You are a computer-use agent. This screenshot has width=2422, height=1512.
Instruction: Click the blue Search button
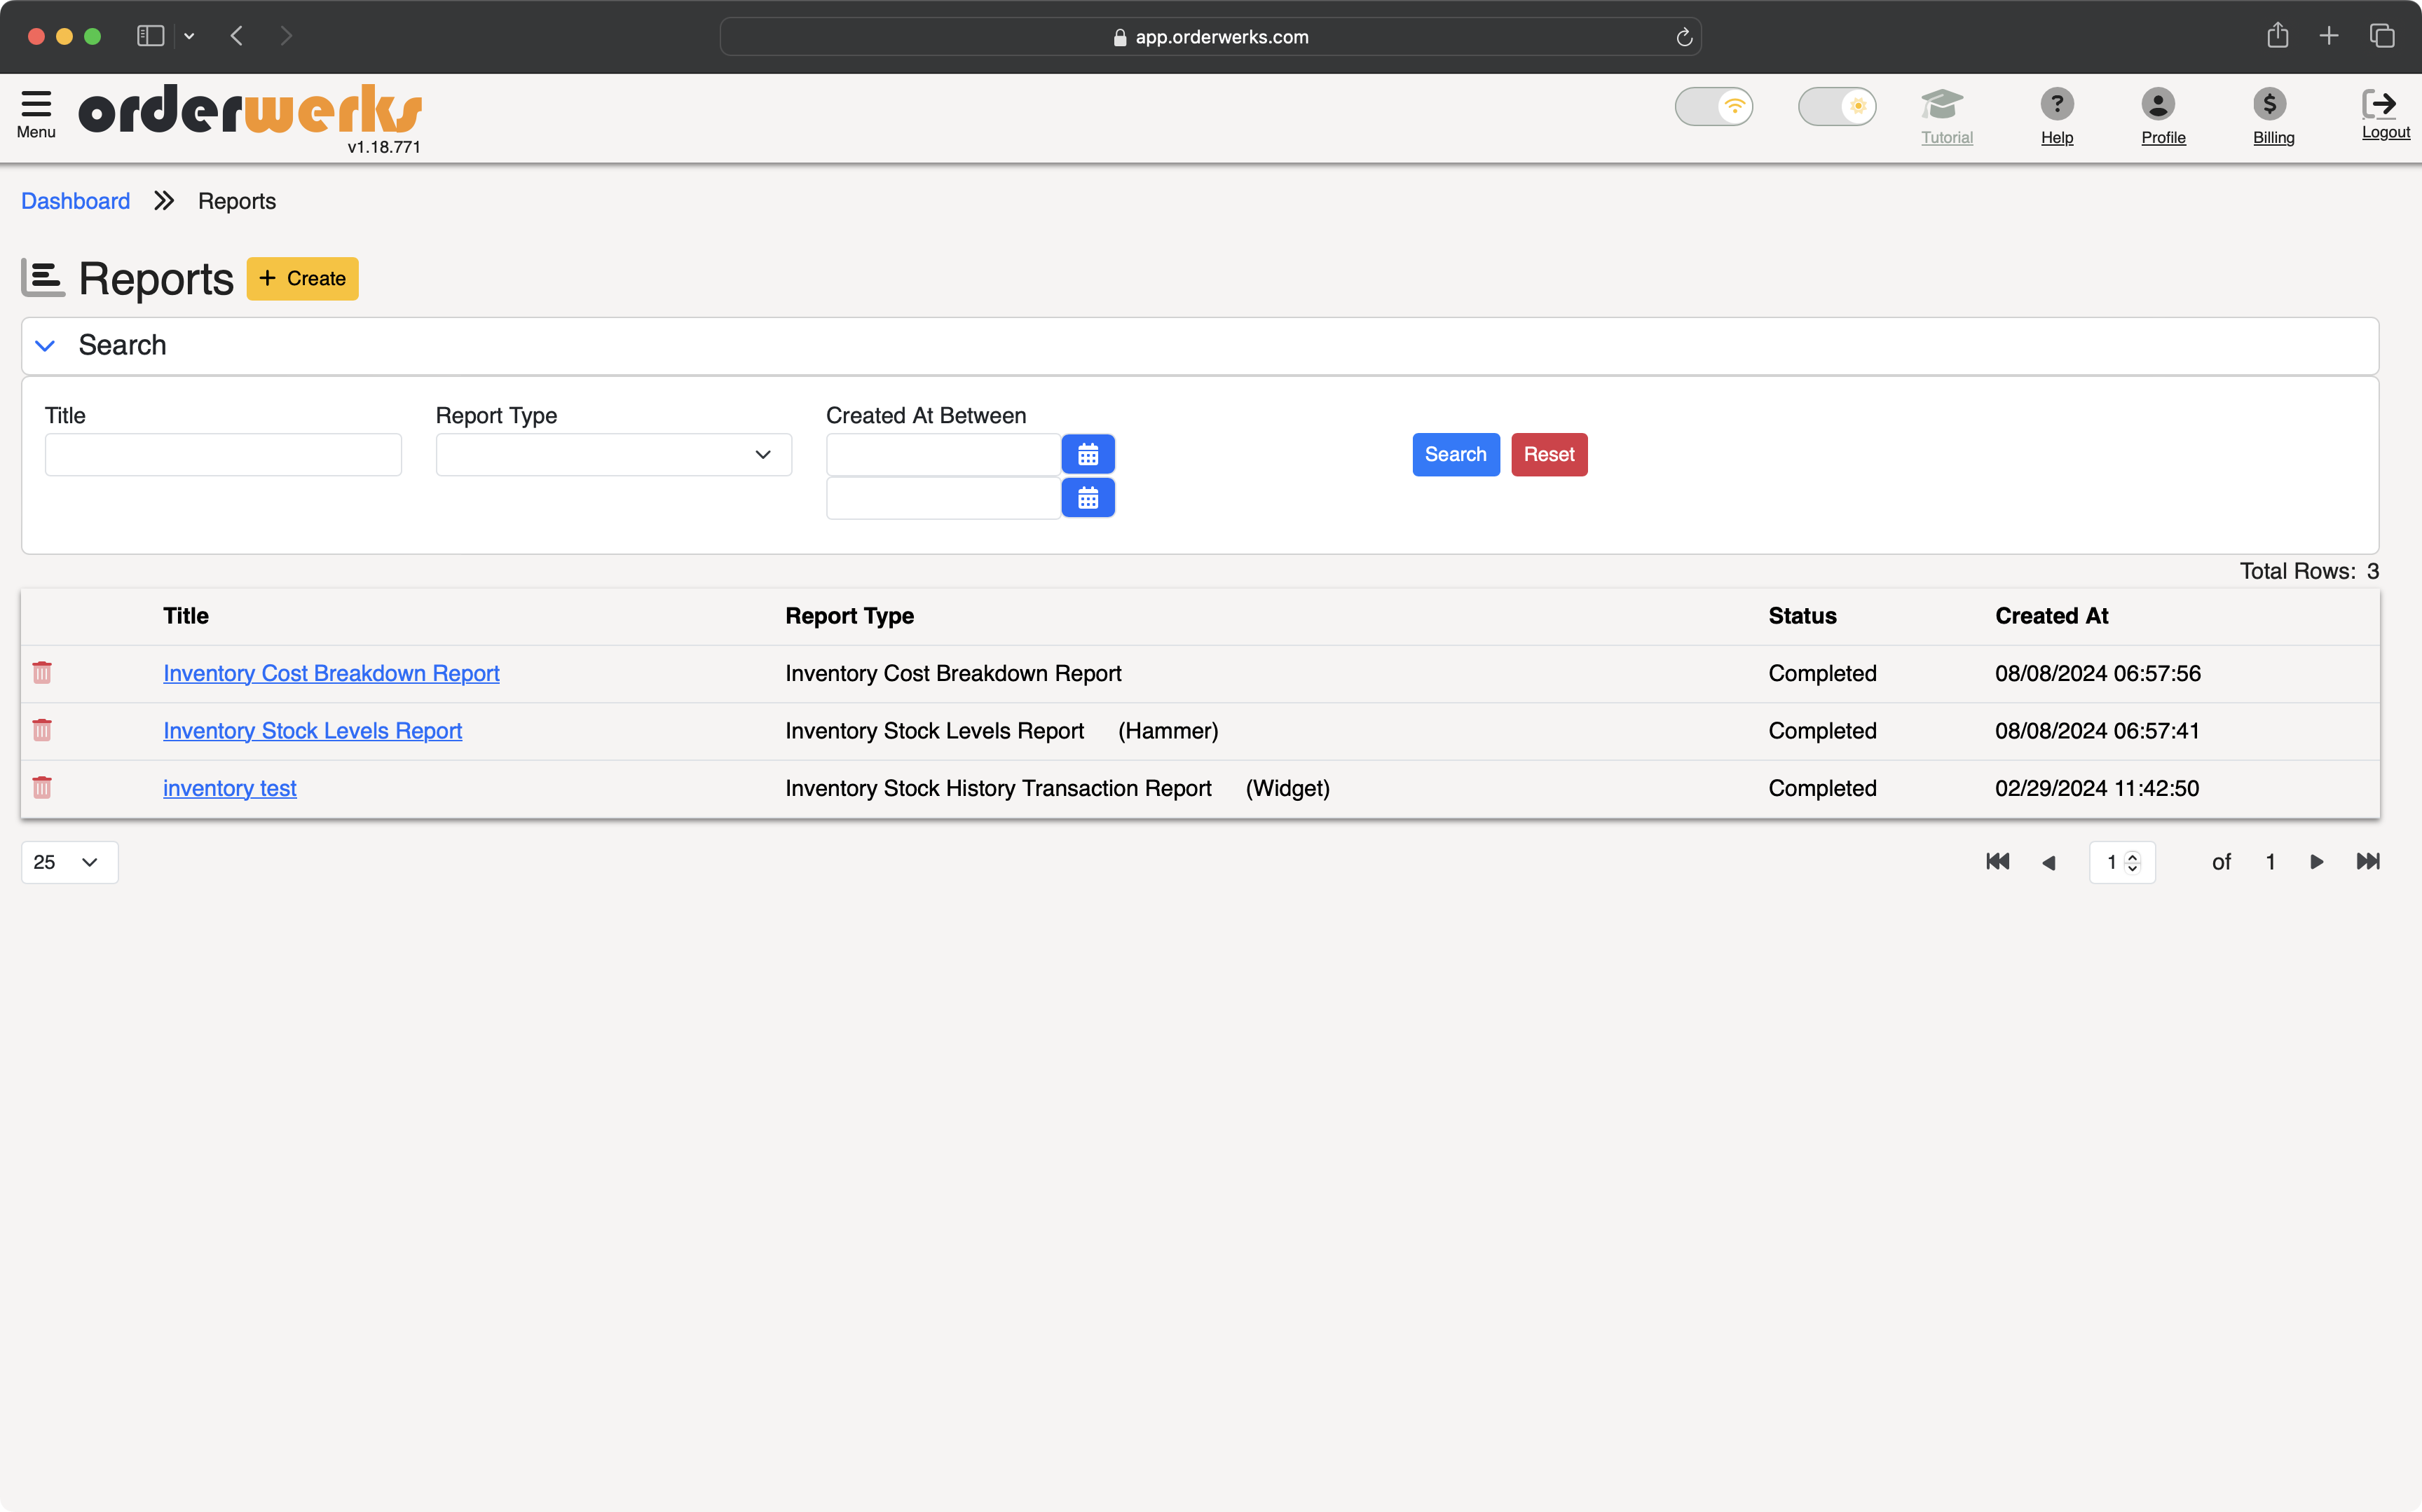point(1455,455)
